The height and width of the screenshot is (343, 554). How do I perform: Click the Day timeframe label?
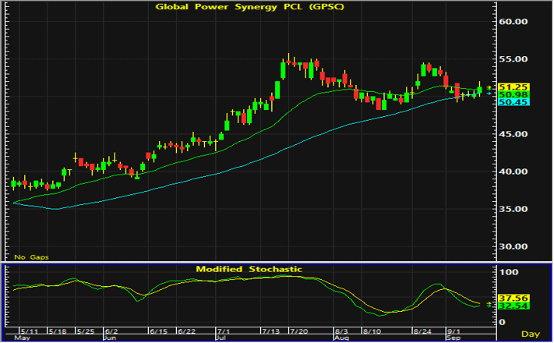click(x=531, y=334)
